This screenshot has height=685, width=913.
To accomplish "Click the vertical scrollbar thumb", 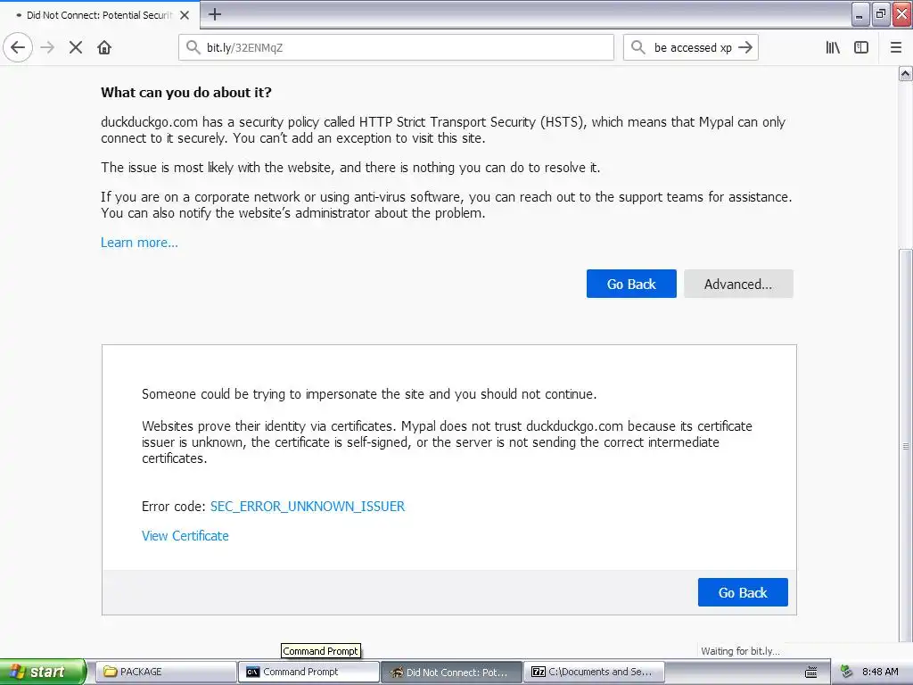I will 906,446.
